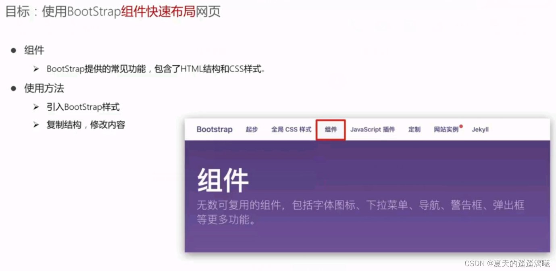Open the 起步 nav item
This screenshot has width=556, height=271.
252,129
